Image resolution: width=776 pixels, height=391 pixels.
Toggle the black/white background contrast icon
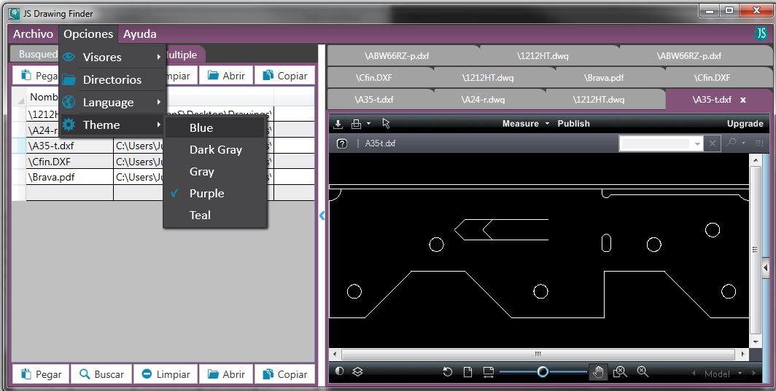(339, 372)
